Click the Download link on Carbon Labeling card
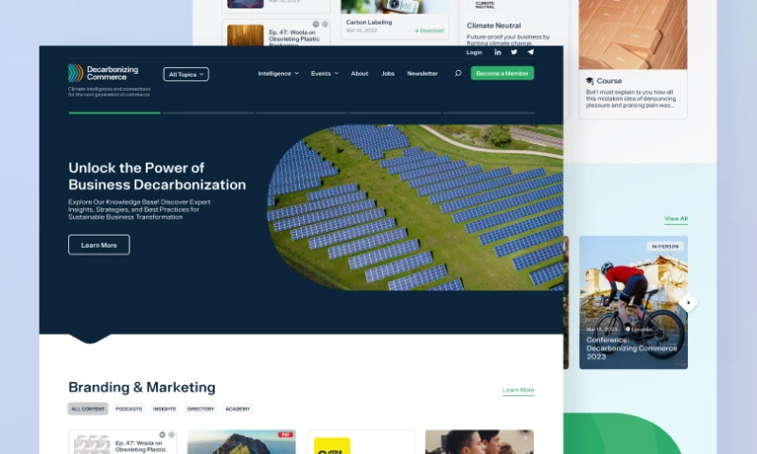757x454 pixels. (x=430, y=30)
